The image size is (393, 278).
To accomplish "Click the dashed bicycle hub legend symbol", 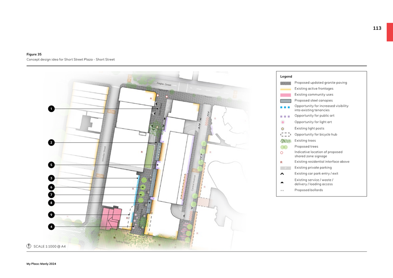I will (286, 134).
